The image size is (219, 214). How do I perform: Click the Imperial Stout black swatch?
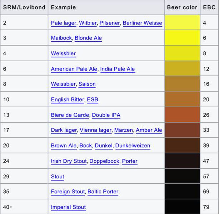(x=183, y=207)
